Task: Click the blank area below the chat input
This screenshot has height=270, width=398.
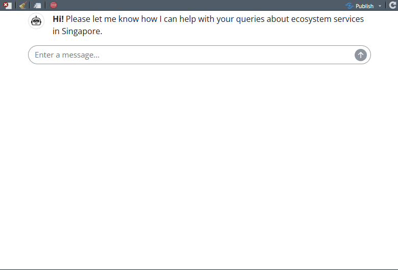Action: point(199,163)
